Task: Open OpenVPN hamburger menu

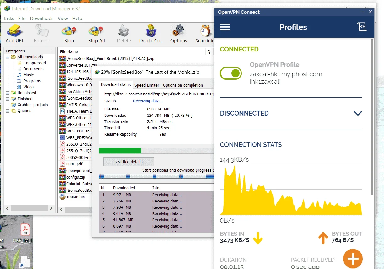Action: (x=225, y=27)
